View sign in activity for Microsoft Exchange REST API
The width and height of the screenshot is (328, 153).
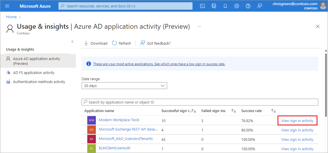click(297, 130)
